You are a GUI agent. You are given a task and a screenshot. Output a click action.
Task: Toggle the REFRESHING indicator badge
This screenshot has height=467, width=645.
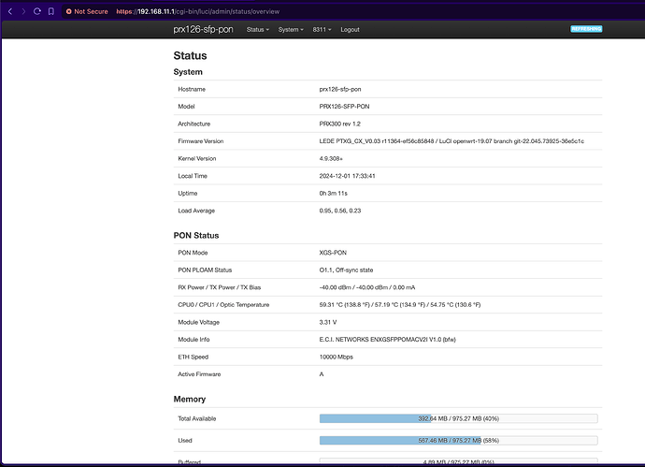[586, 29]
